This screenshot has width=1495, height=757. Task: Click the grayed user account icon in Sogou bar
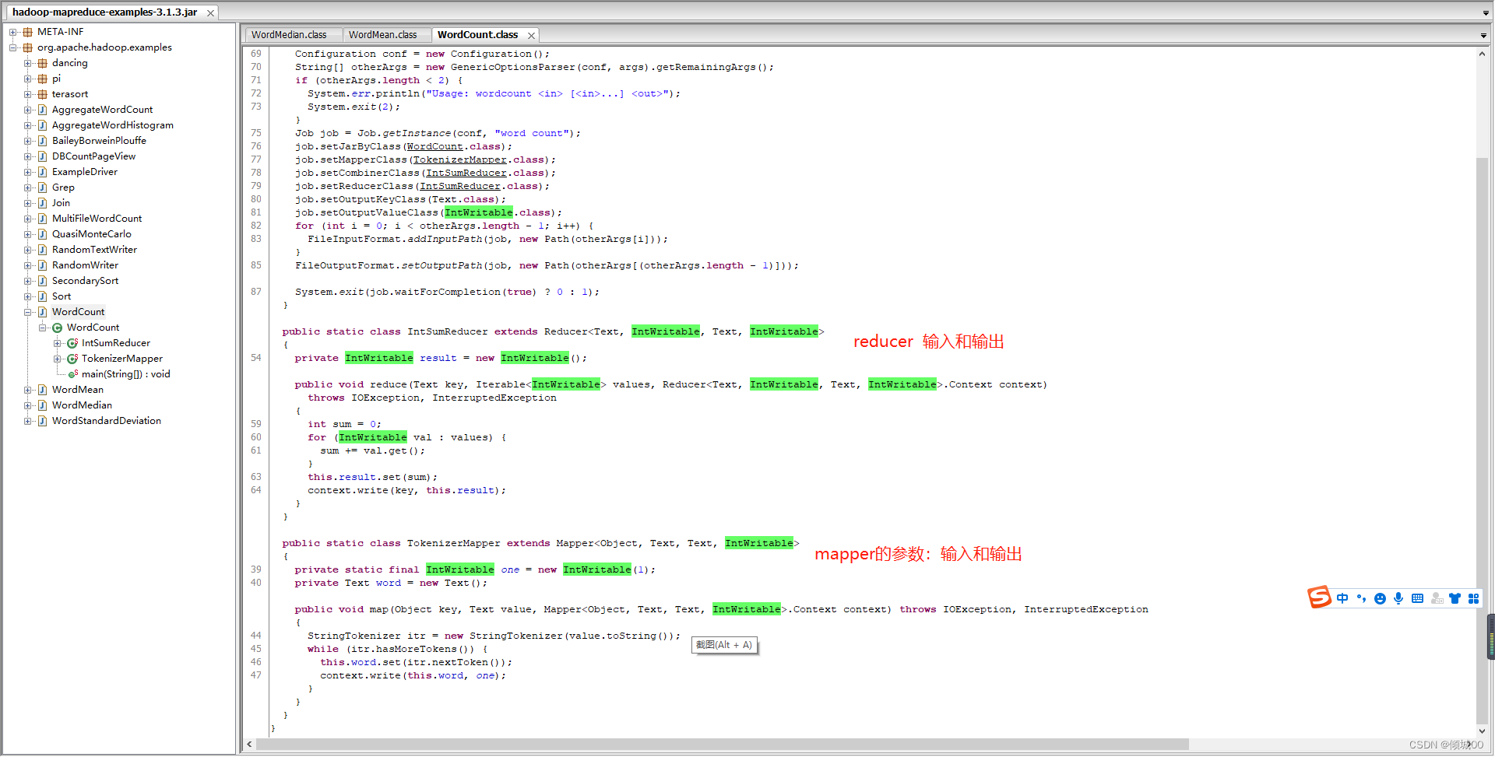tap(1437, 598)
